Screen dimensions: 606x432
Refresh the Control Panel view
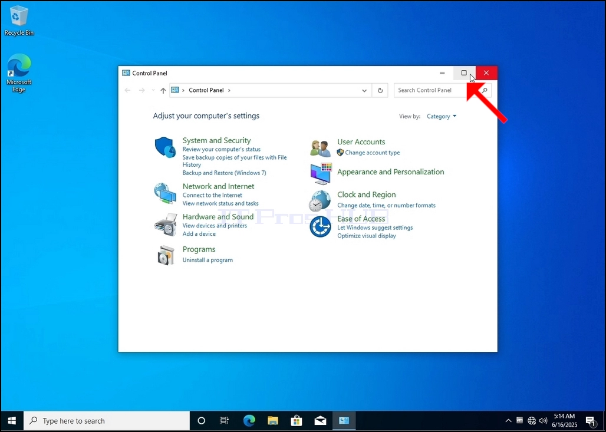click(380, 90)
